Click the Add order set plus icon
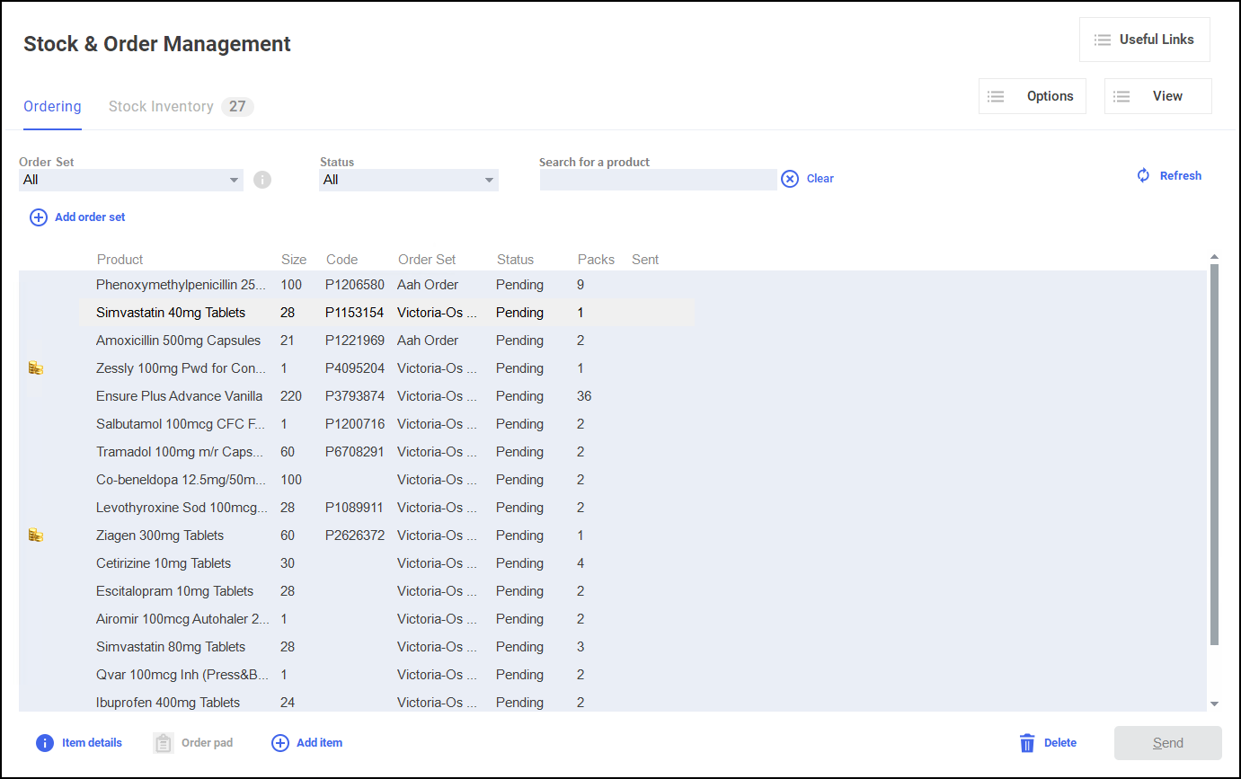 [39, 217]
